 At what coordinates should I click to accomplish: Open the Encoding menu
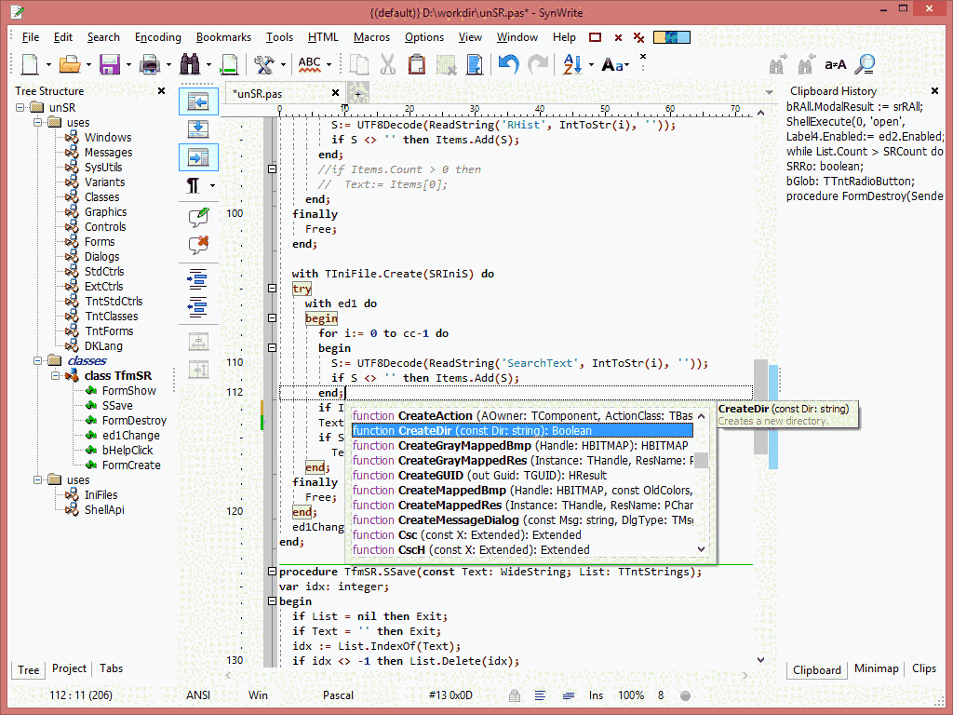(158, 37)
